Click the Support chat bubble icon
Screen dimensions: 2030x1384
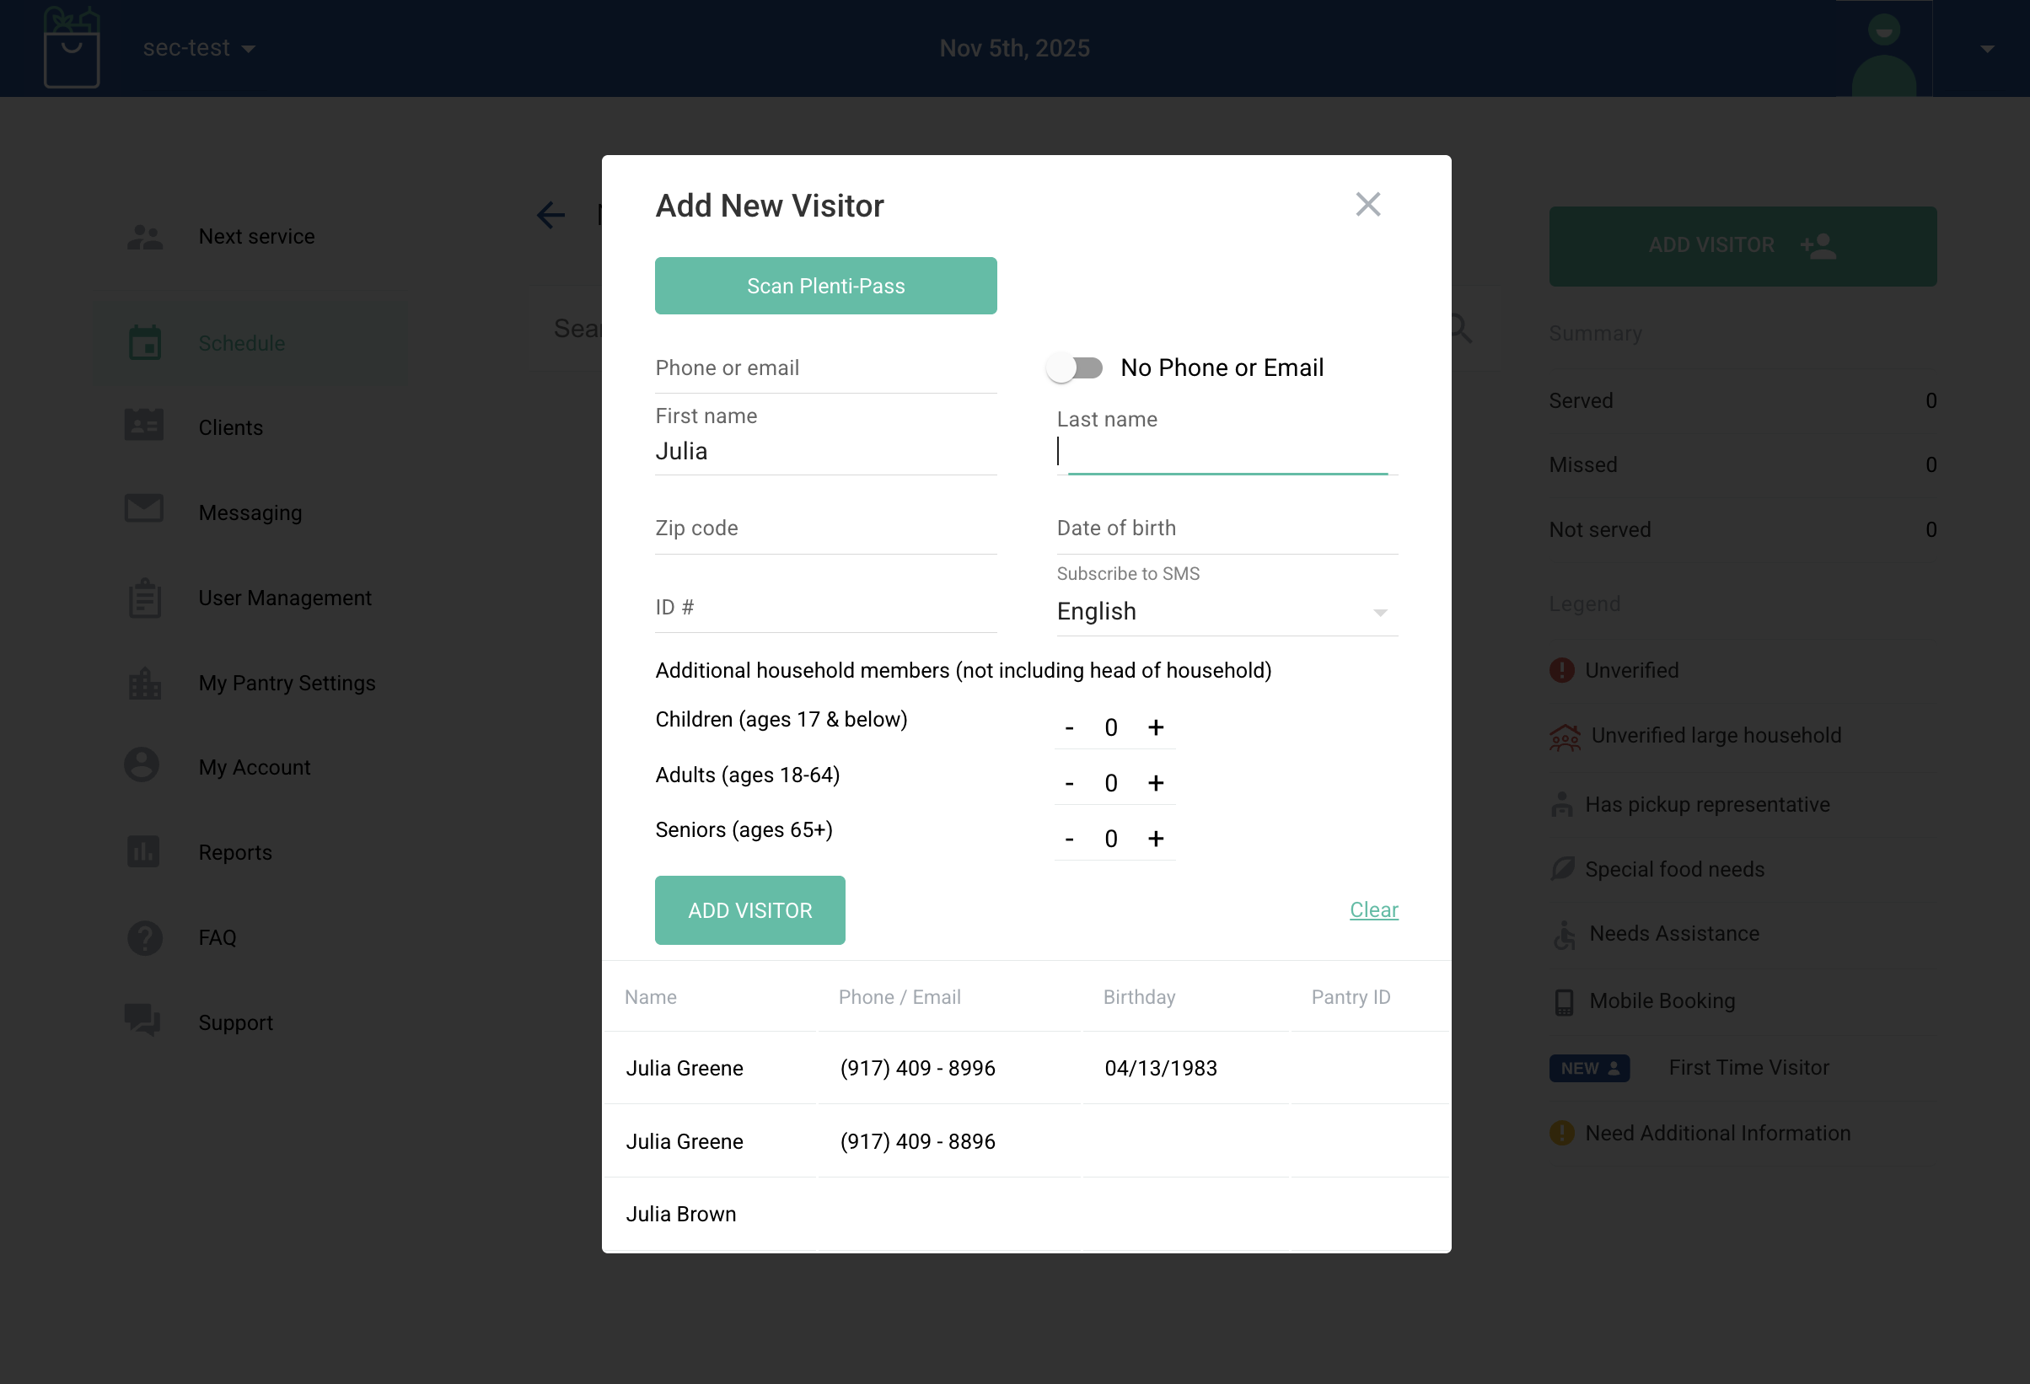[142, 1020]
